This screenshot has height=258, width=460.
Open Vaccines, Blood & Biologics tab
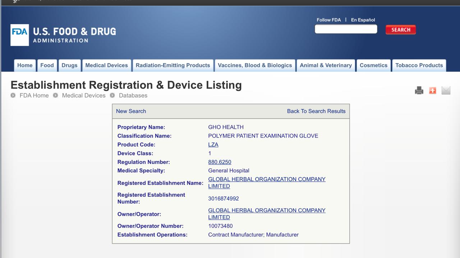tap(255, 65)
